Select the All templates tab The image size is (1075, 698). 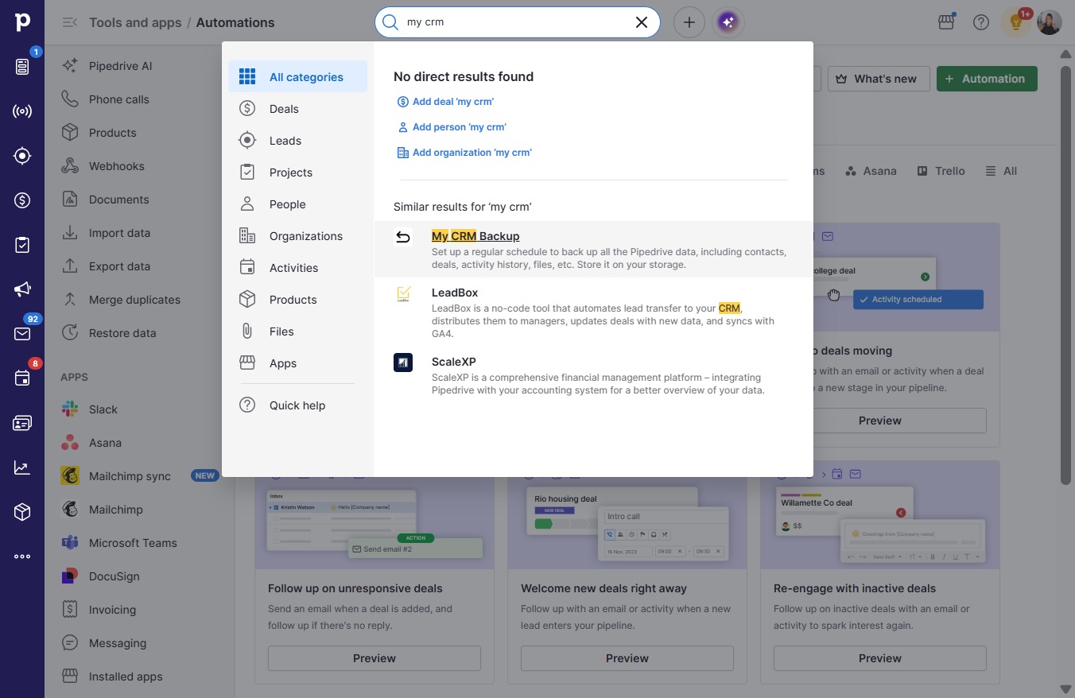click(x=1001, y=171)
